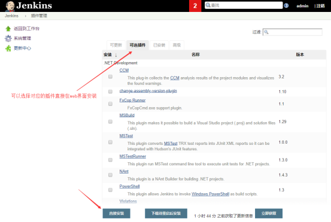The image size is (331, 222).
Task: Check the MSBuild plugin checkbox
Action: (x=110, y=121)
